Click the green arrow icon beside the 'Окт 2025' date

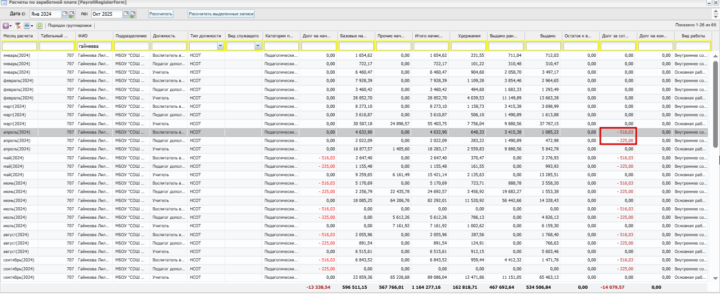pyautogui.click(x=133, y=14)
